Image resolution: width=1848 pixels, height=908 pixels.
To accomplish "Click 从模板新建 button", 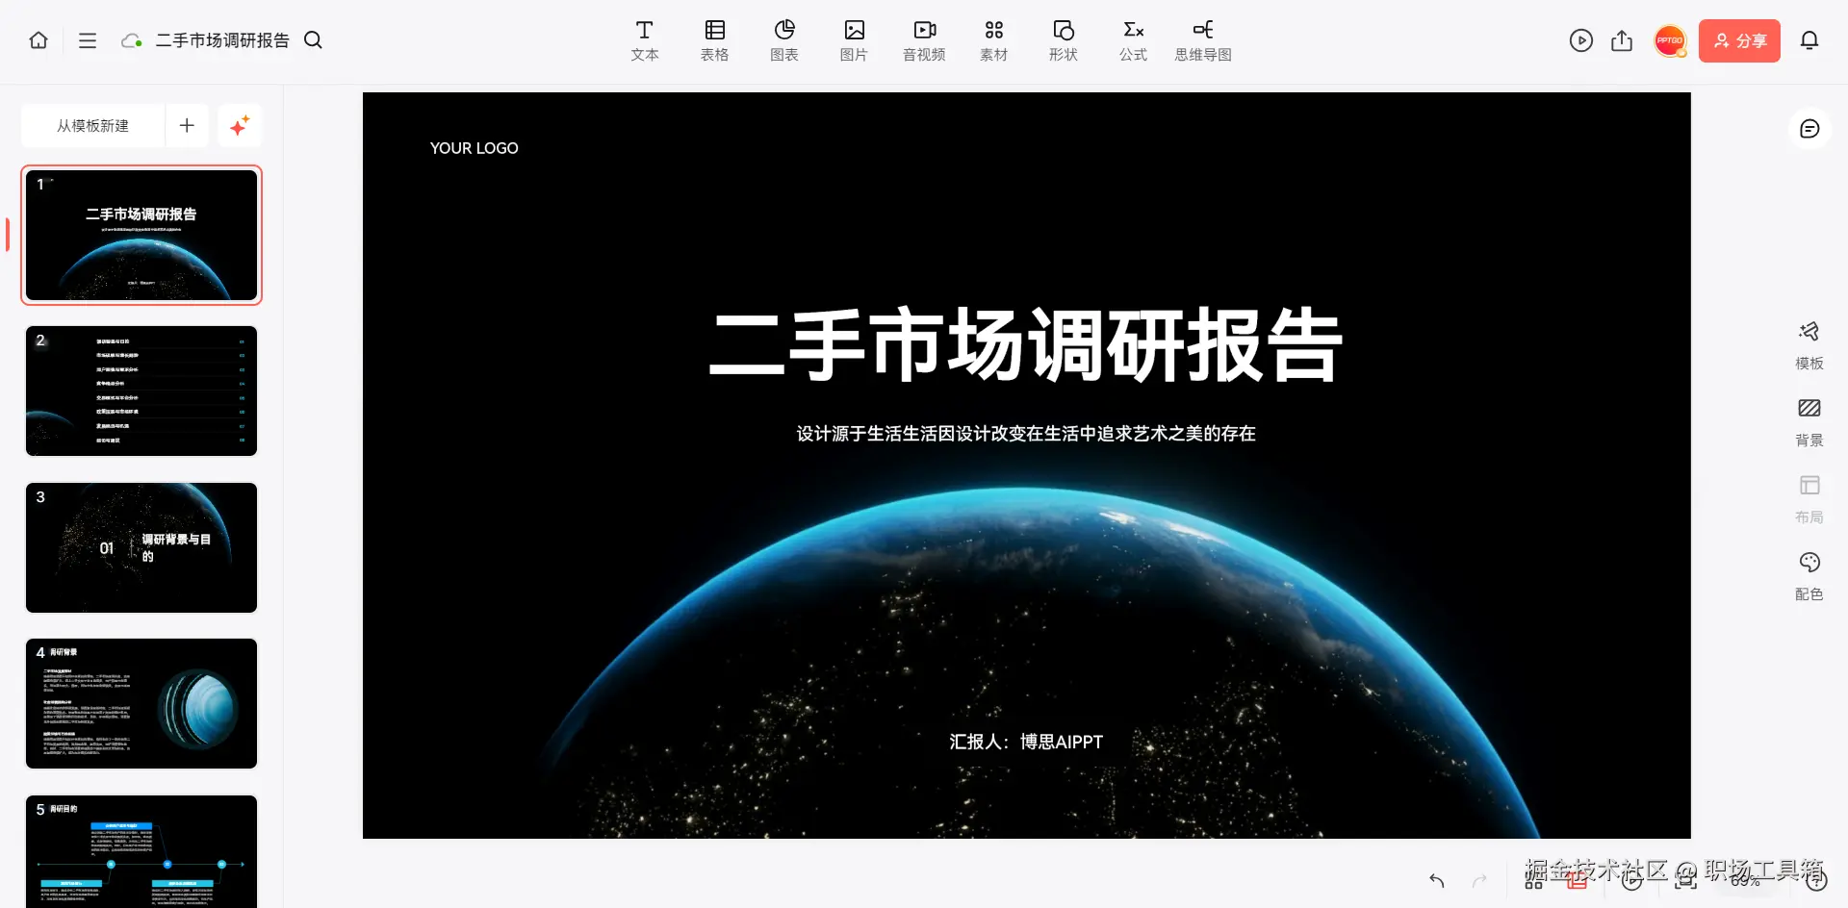I will click(x=92, y=126).
